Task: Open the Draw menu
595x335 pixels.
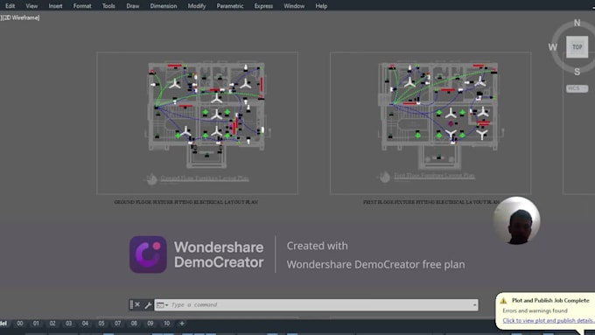Action: [x=132, y=6]
